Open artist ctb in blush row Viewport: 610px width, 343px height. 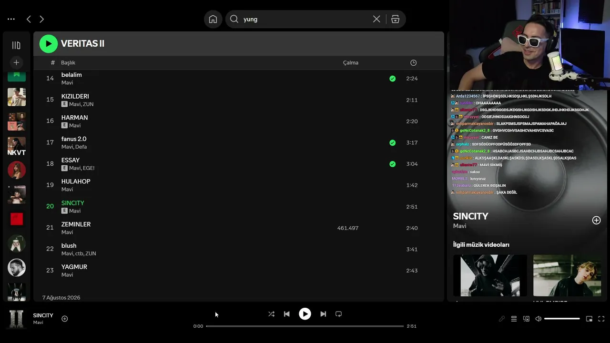(79, 253)
